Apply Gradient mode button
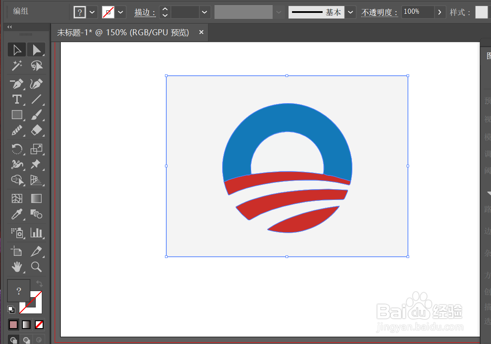The height and width of the screenshot is (344, 491). [x=26, y=325]
